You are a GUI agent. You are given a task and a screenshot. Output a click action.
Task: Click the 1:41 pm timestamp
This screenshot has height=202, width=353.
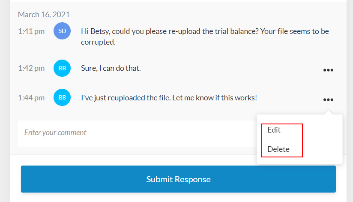31,31
